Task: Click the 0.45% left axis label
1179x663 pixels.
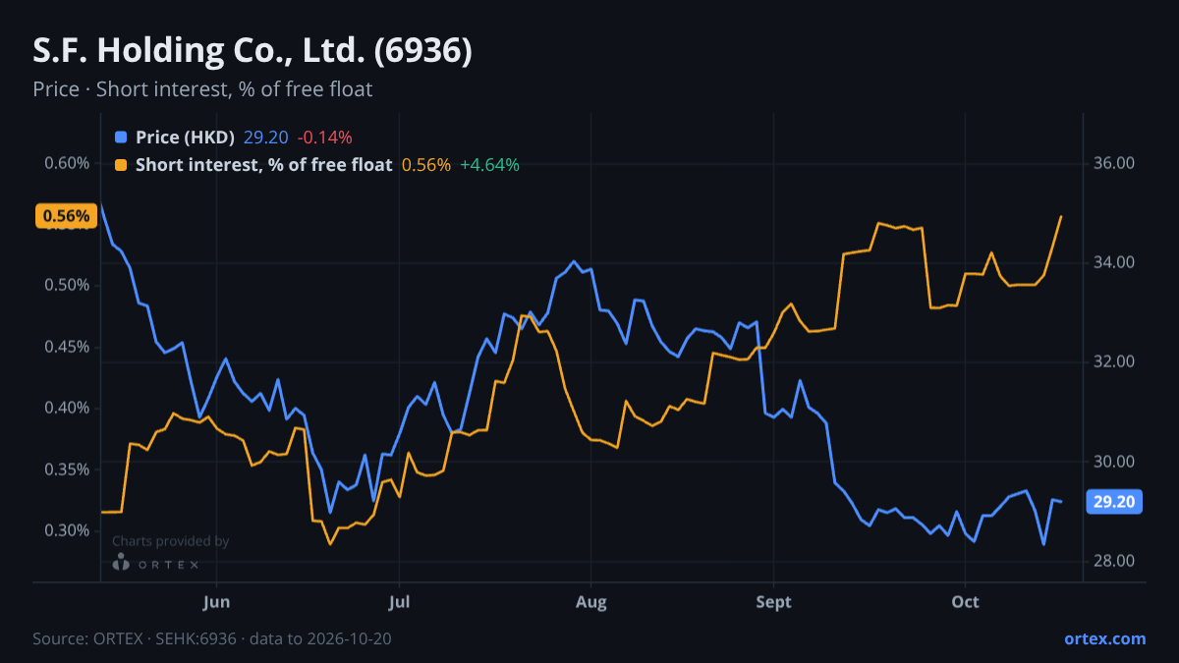Action: point(67,347)
